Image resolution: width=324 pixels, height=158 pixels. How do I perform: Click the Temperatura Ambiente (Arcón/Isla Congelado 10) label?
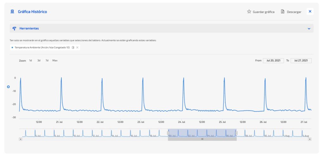tap(42, 47)
